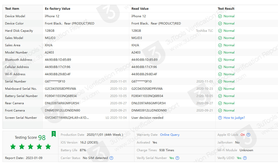278x164 pixels.
Task: Click the Ex-factory Value column header
Action: coord(57,9)
